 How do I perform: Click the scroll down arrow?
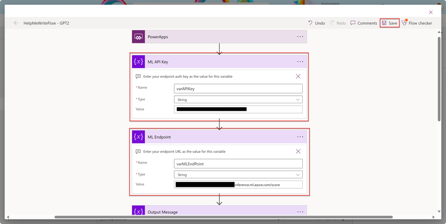click(x=439, y=212)
